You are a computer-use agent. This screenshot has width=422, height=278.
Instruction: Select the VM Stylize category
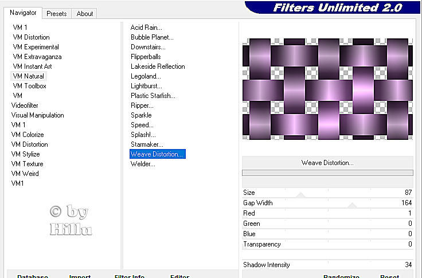(x=26, y=154)
